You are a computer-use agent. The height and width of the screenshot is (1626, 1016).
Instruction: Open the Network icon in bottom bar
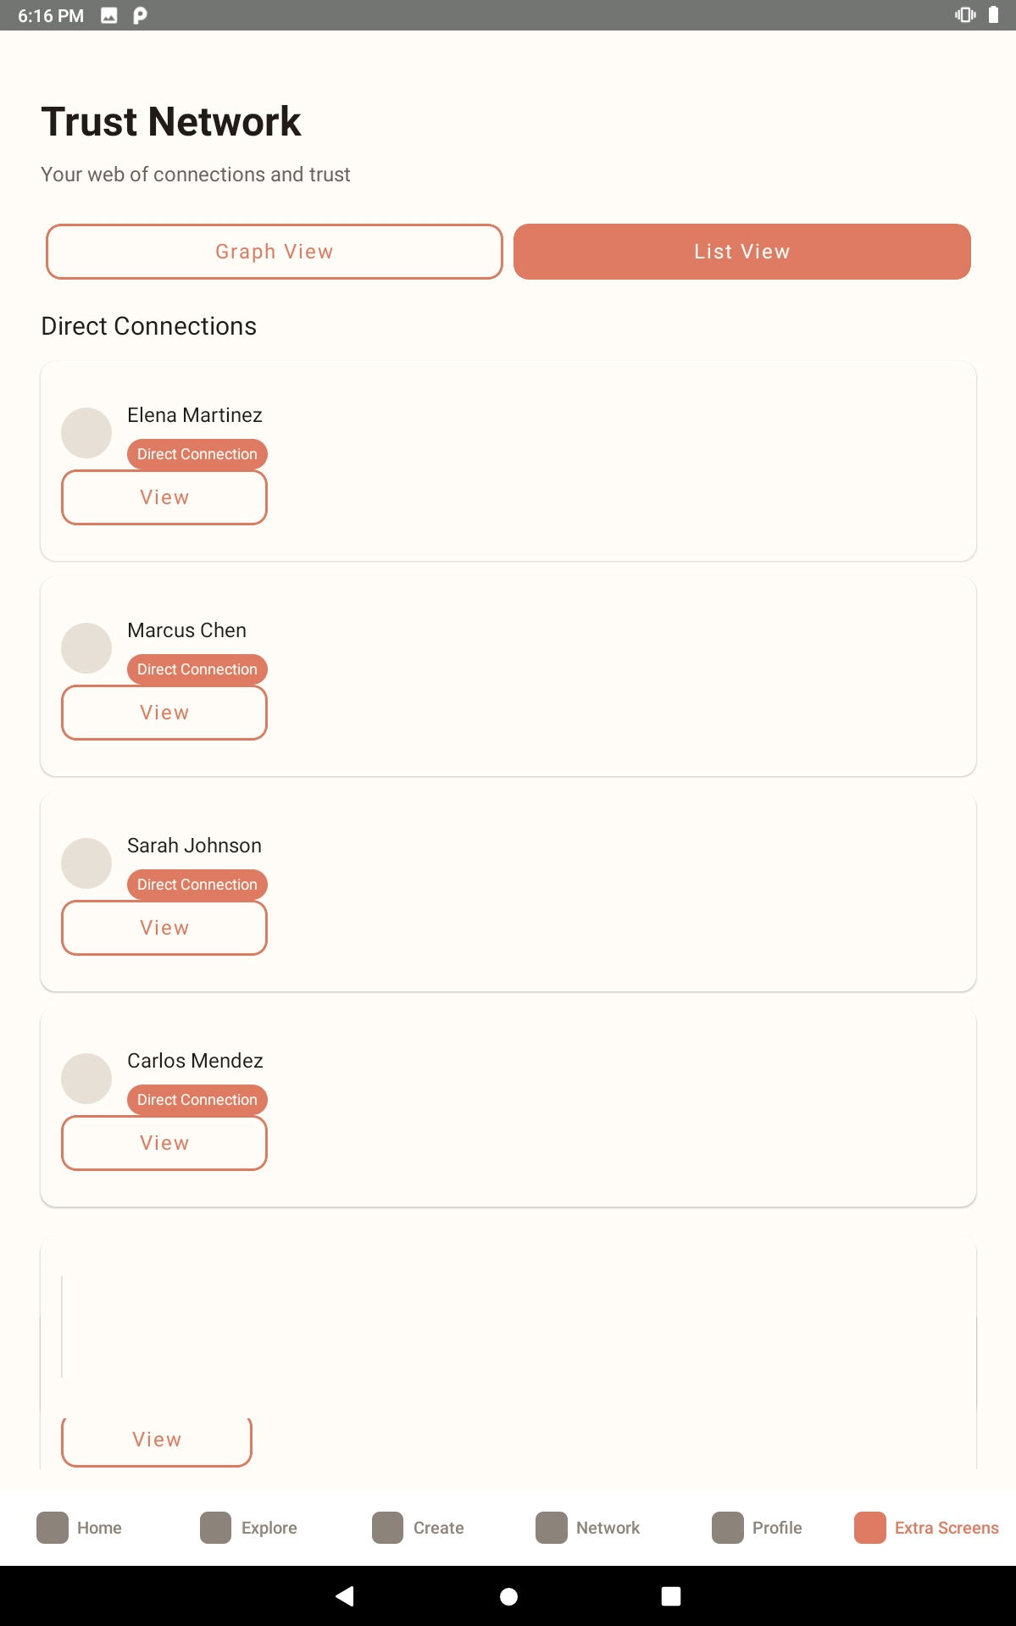[552, 1528]
